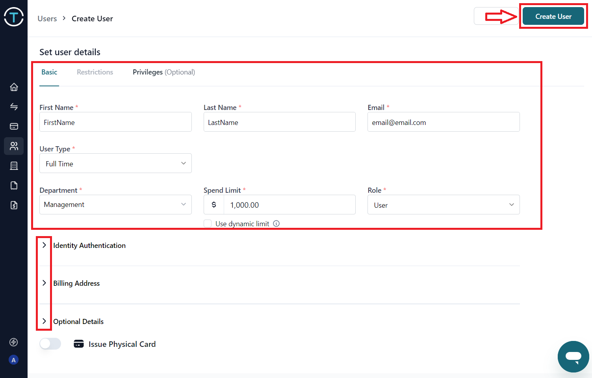Open the Users icon in sidebar
This screenshot has width=592, height=378.
14,146
